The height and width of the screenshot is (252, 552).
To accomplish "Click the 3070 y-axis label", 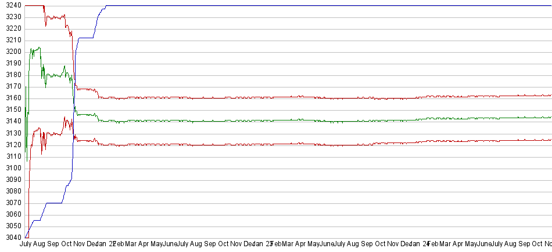I will click(x=10, y=203).
